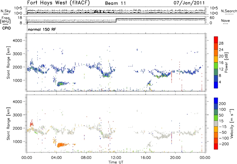Click the 'Beam 11' label
The height and width of the screenshot is (164, 237).
coord(115,3)
